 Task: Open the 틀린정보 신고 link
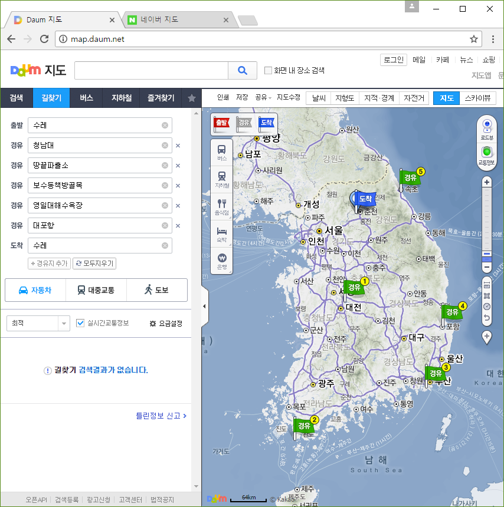[161, 416]
